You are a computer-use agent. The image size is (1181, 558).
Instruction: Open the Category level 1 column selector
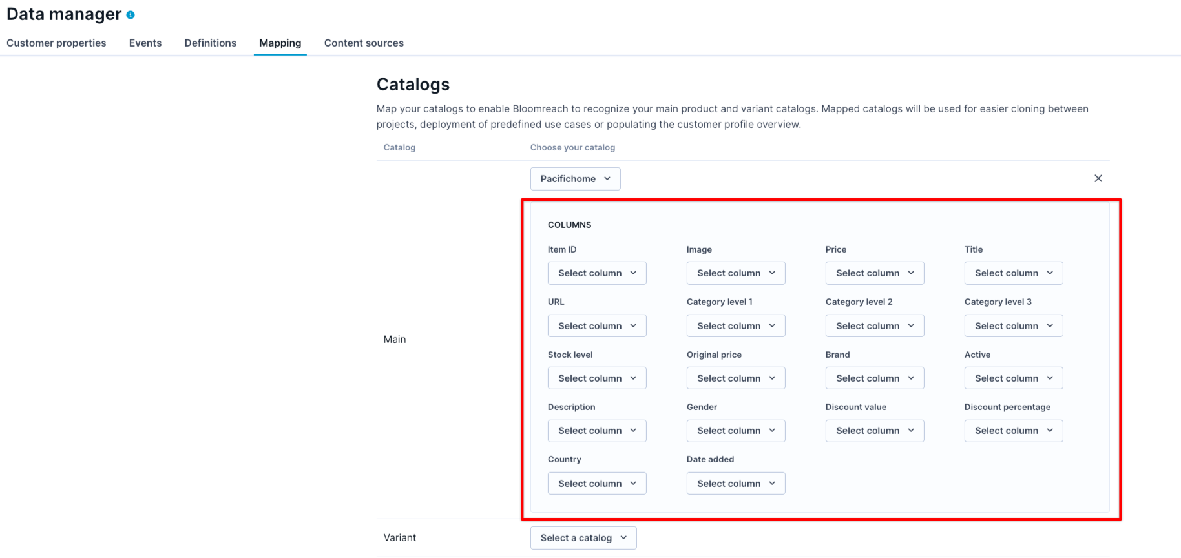[735, 325]
